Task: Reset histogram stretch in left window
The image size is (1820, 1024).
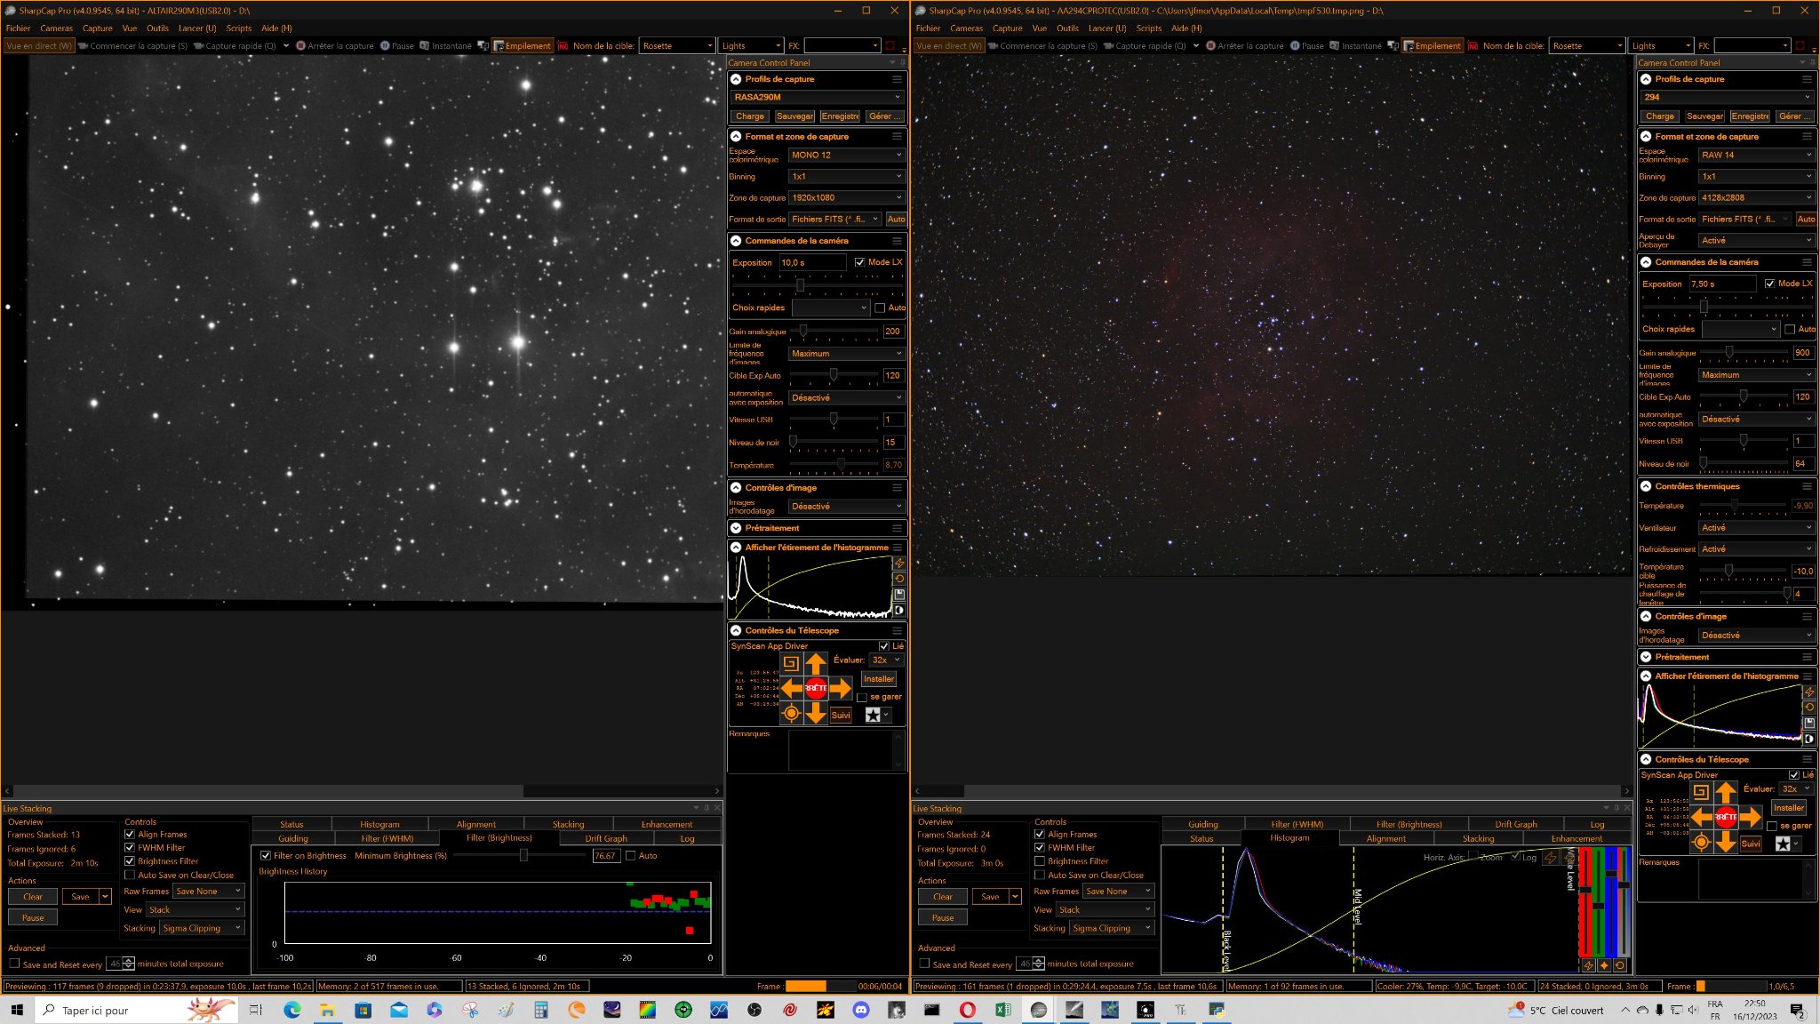Action: [899, 579]
